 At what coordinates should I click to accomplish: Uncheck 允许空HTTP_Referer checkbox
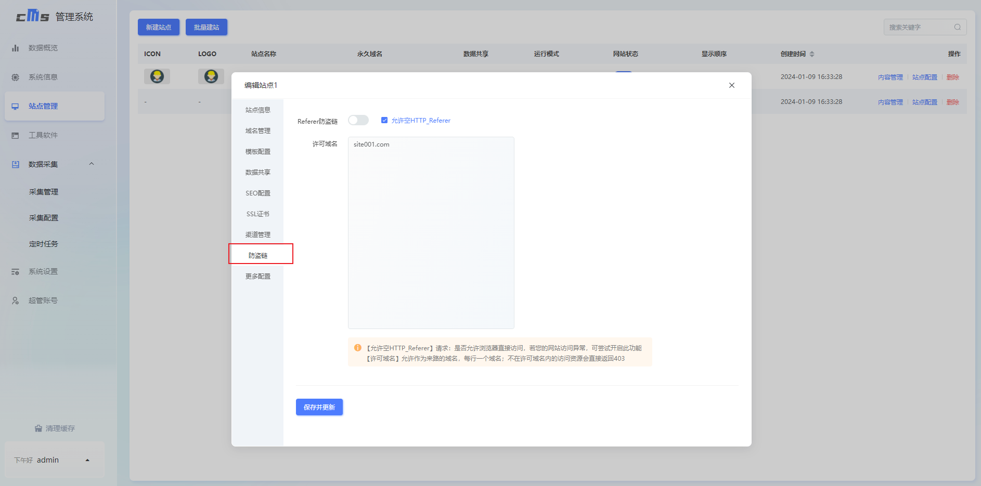pyautogui.click(x=384, y=120)
